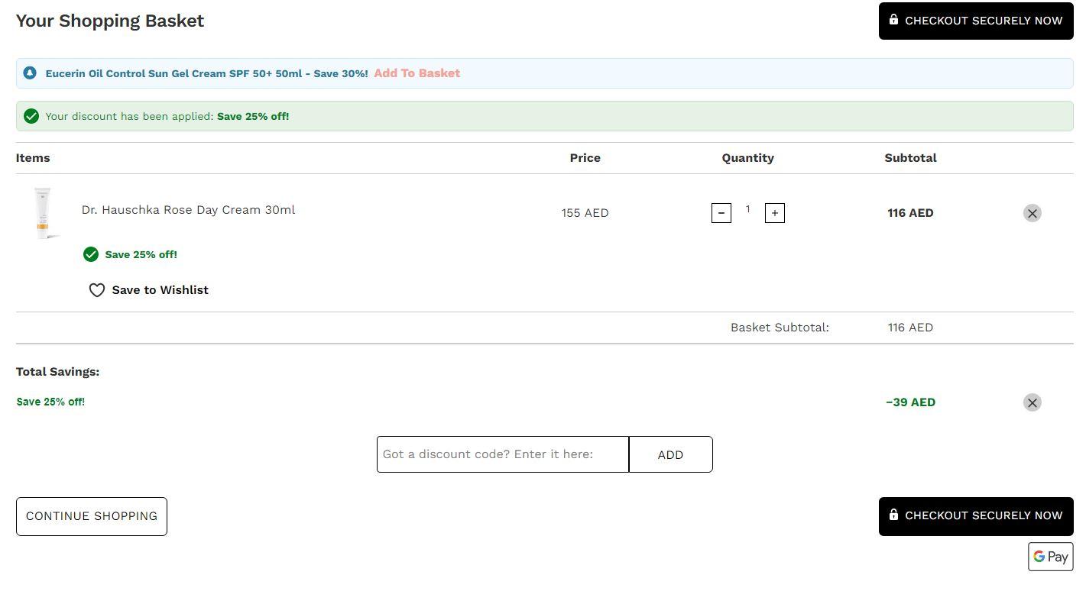Screen dimensions: 1086x591
Task: Select the 155 AED price text
Action: click(x=585, y=213)
